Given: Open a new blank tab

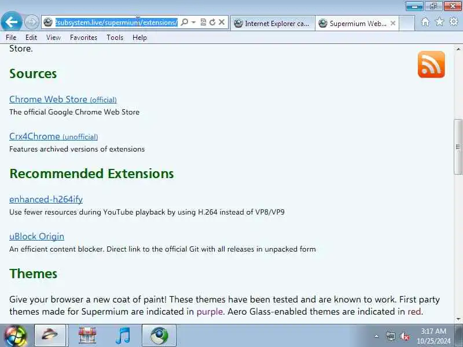Looking at the screenshot, I should coord(407,23).
